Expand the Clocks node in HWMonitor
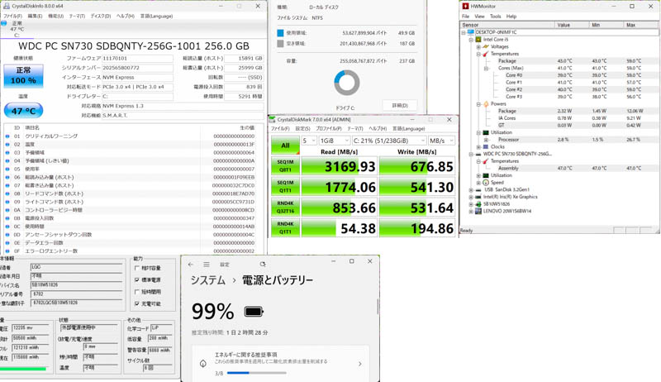Image resolution: width=661 pixels, height=382 pixels. (478, 146)
